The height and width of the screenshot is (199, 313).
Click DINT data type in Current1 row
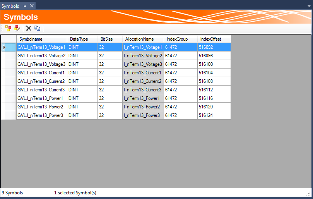[x=82, y=73]
